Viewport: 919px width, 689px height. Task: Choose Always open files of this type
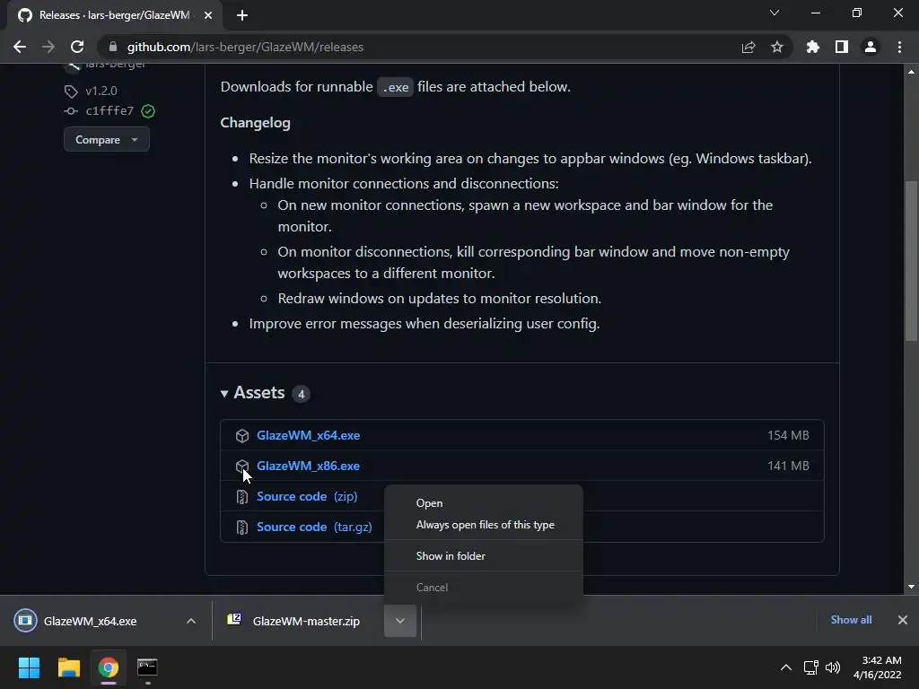point(484,525)
